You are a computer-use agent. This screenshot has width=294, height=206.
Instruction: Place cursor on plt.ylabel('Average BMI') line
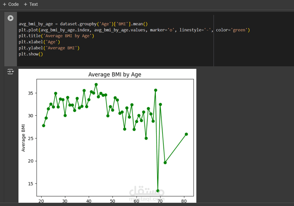[x=49, y=48]
